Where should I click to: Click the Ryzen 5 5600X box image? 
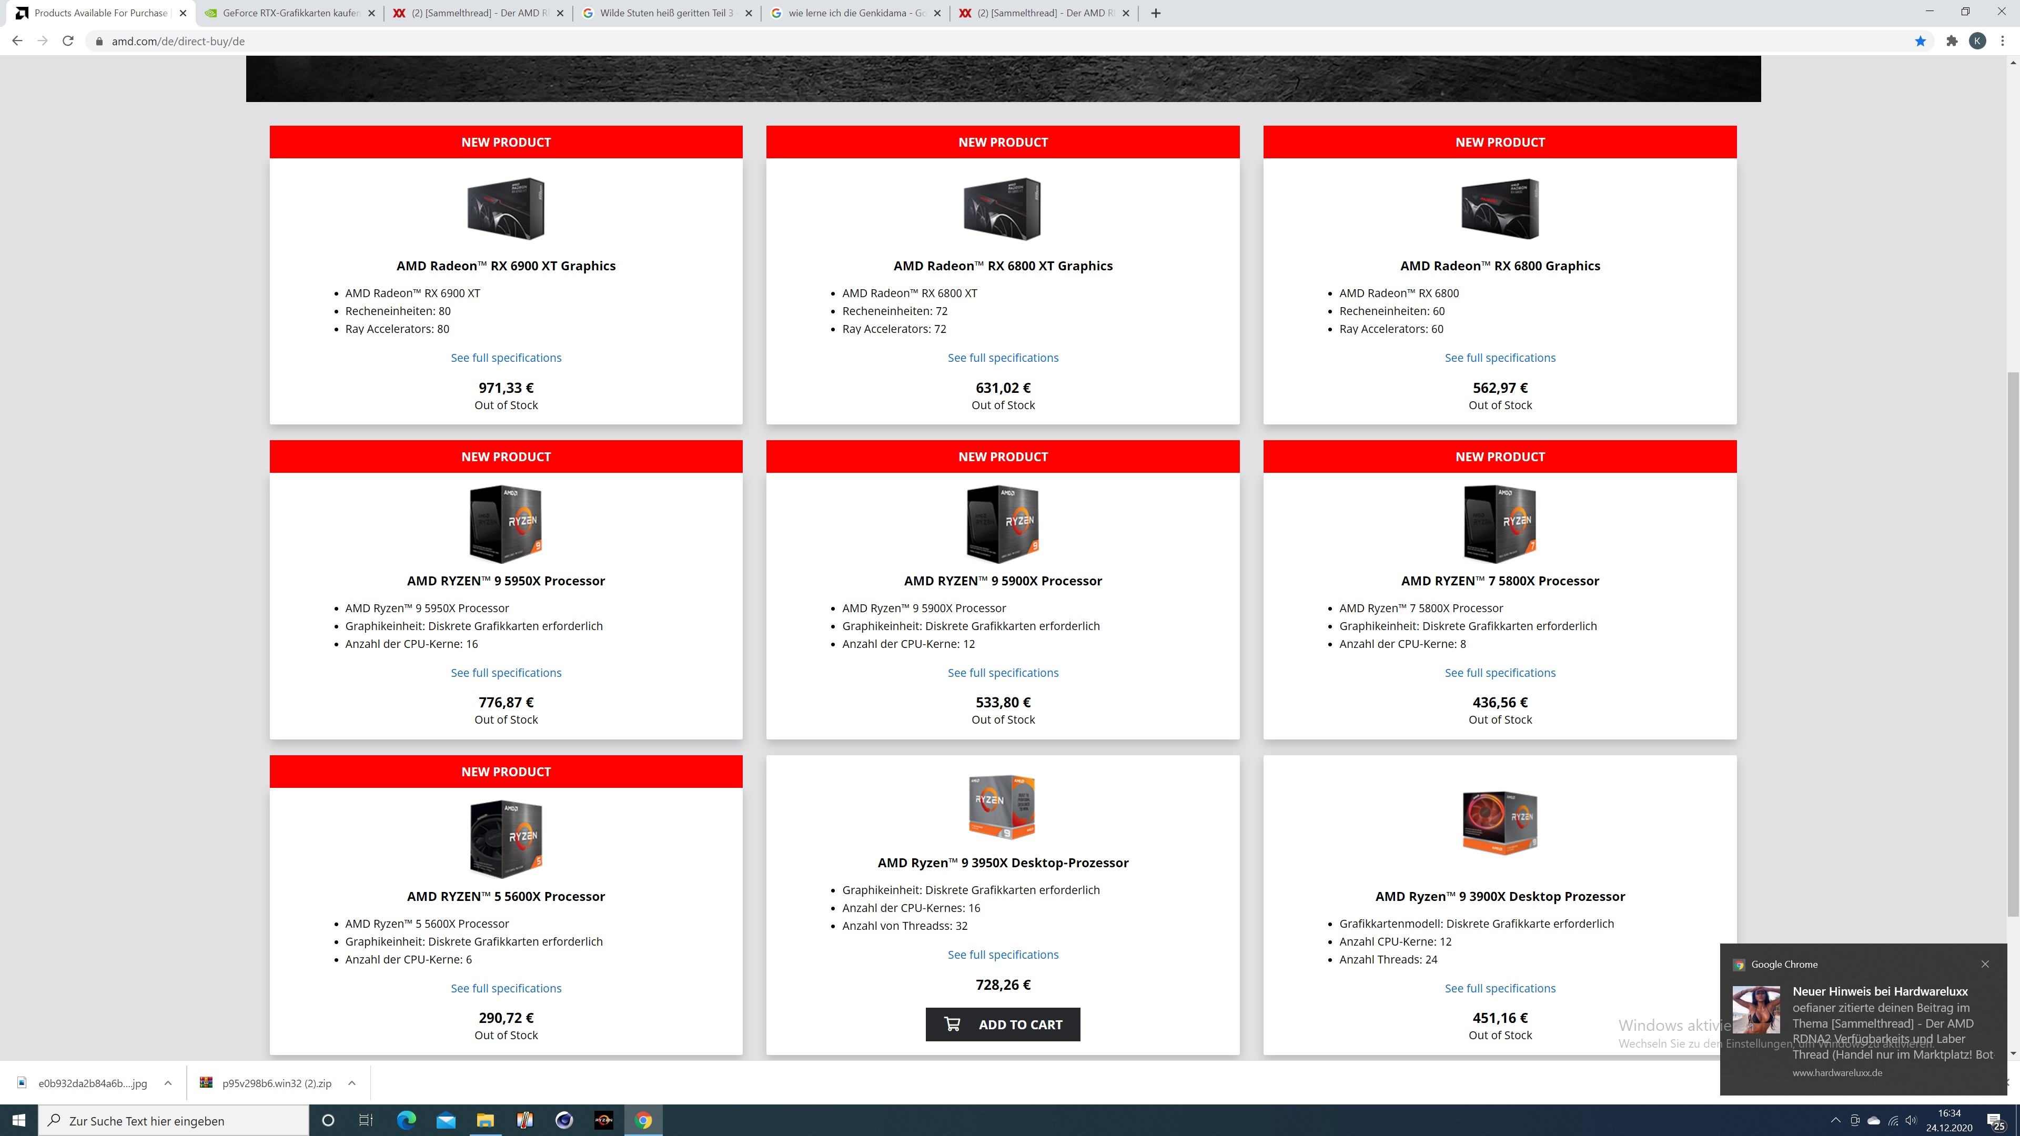point(506,839)
